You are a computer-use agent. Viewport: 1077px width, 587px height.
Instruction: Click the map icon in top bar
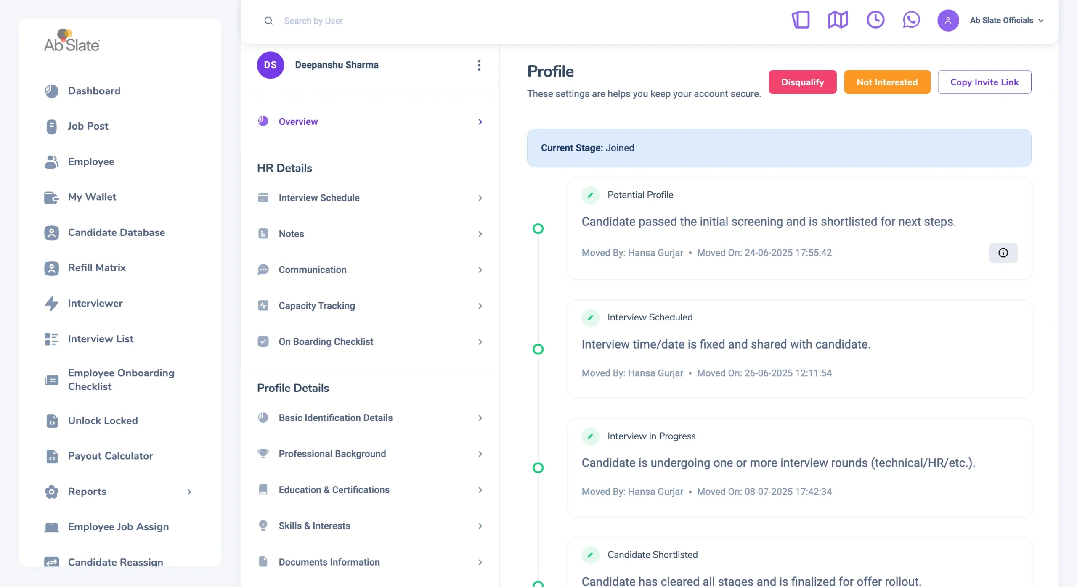[x=838, y=20]
